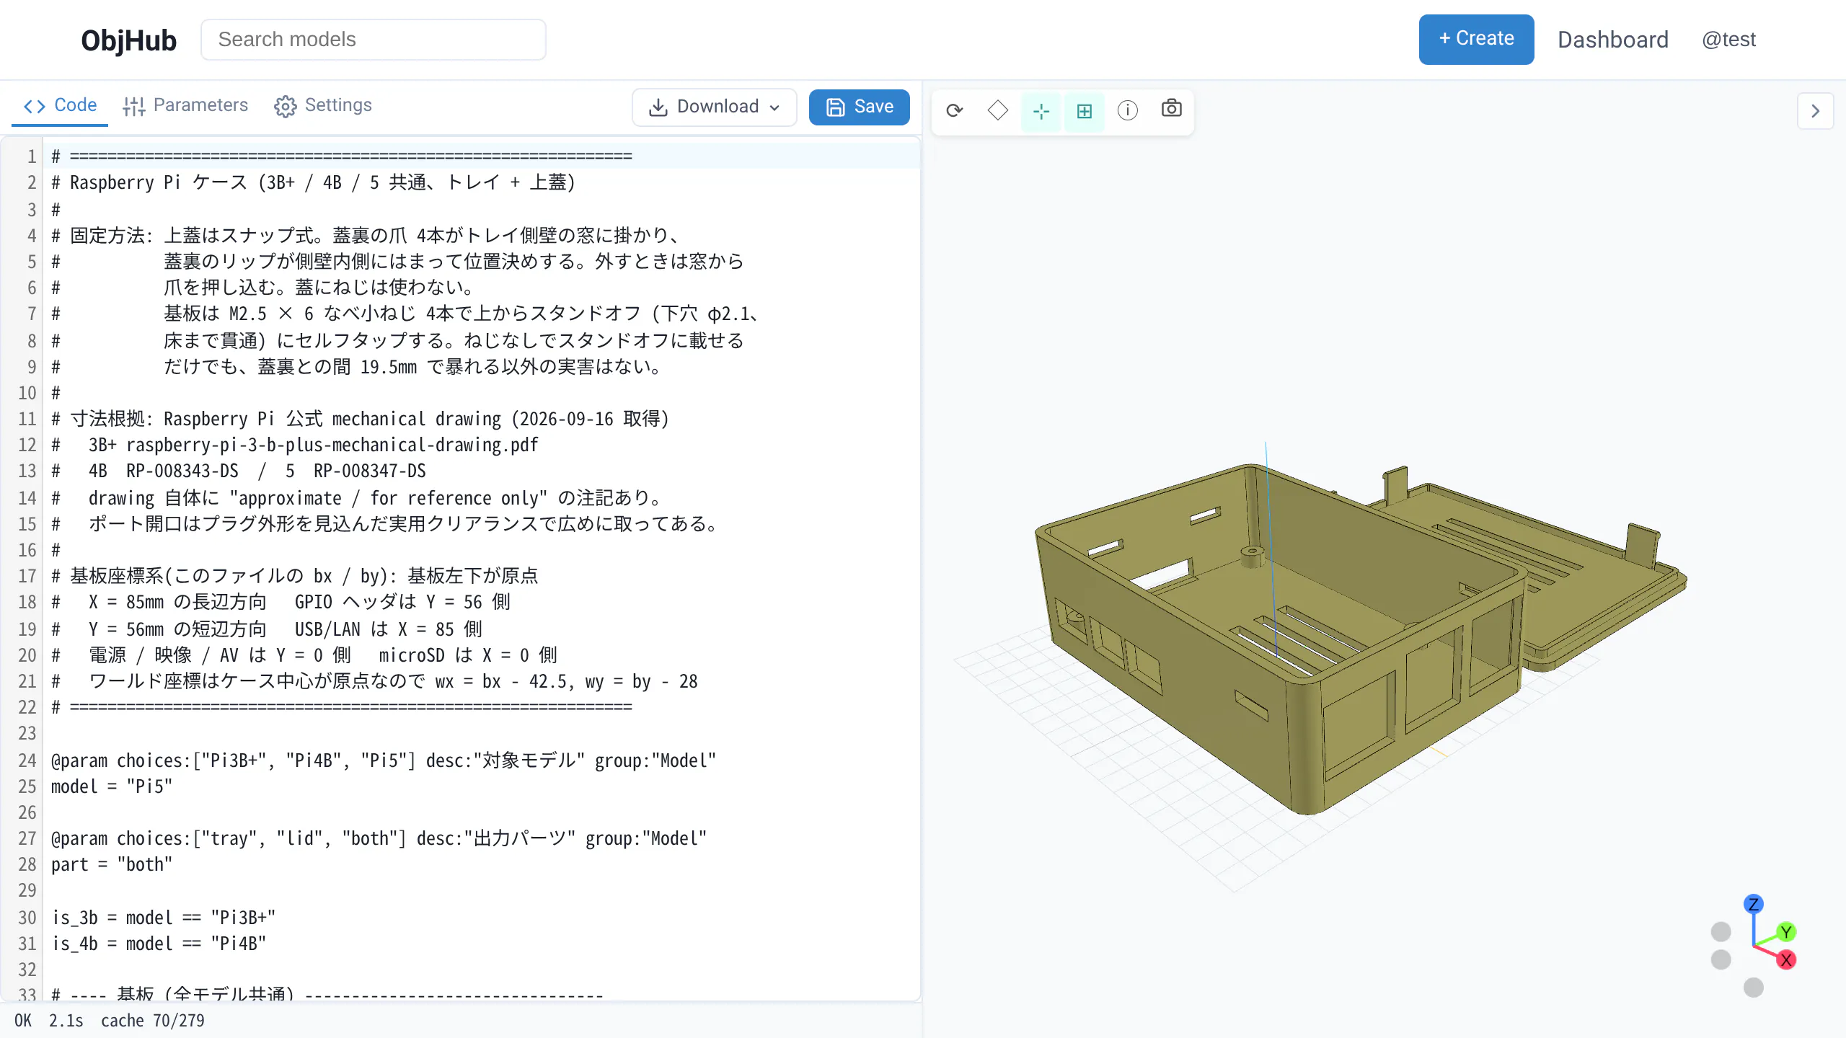1846x1038 pixels.
Task: Open the Download dropdown
Action: click(715, 107)
